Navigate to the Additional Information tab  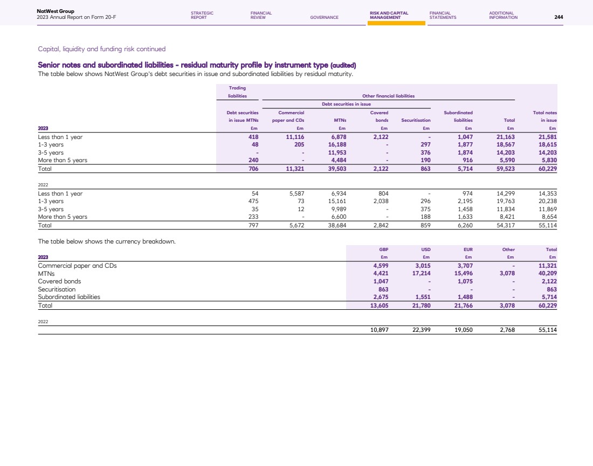pyautogui.click(x=503, y=15)
